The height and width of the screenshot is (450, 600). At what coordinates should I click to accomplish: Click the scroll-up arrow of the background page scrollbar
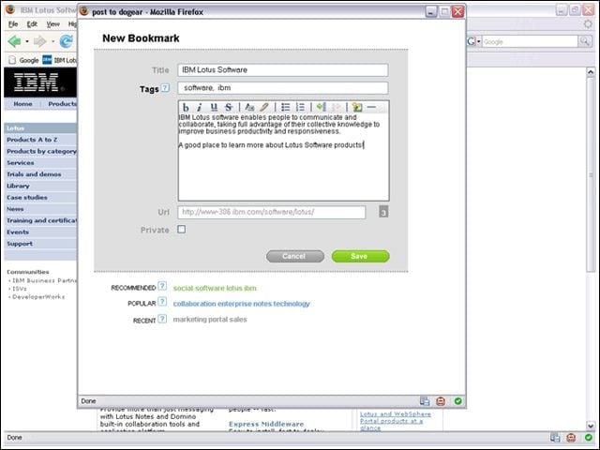[x=591, y=72]
